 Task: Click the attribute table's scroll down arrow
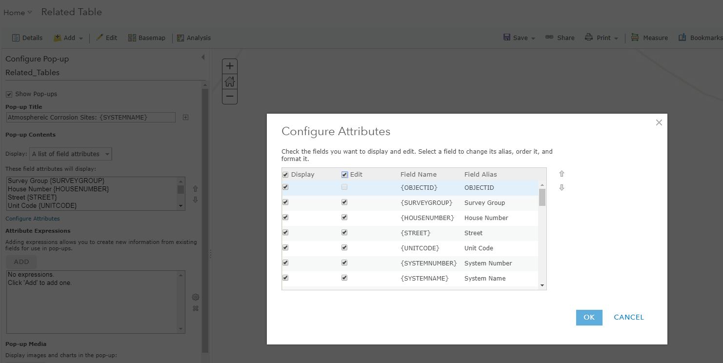tap(542, 285)
